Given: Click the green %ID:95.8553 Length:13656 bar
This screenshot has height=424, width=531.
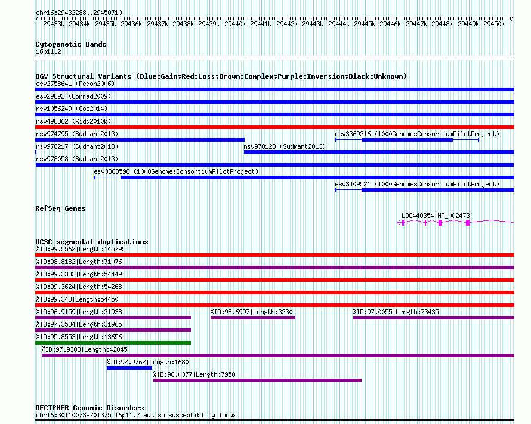Looking at the screenshot, I should click(113, 343).
